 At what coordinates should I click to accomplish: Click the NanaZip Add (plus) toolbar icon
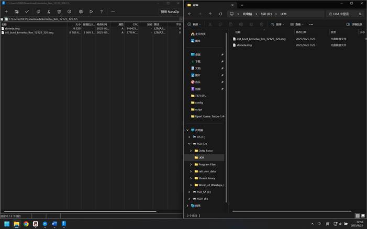[x=6, y=12]
